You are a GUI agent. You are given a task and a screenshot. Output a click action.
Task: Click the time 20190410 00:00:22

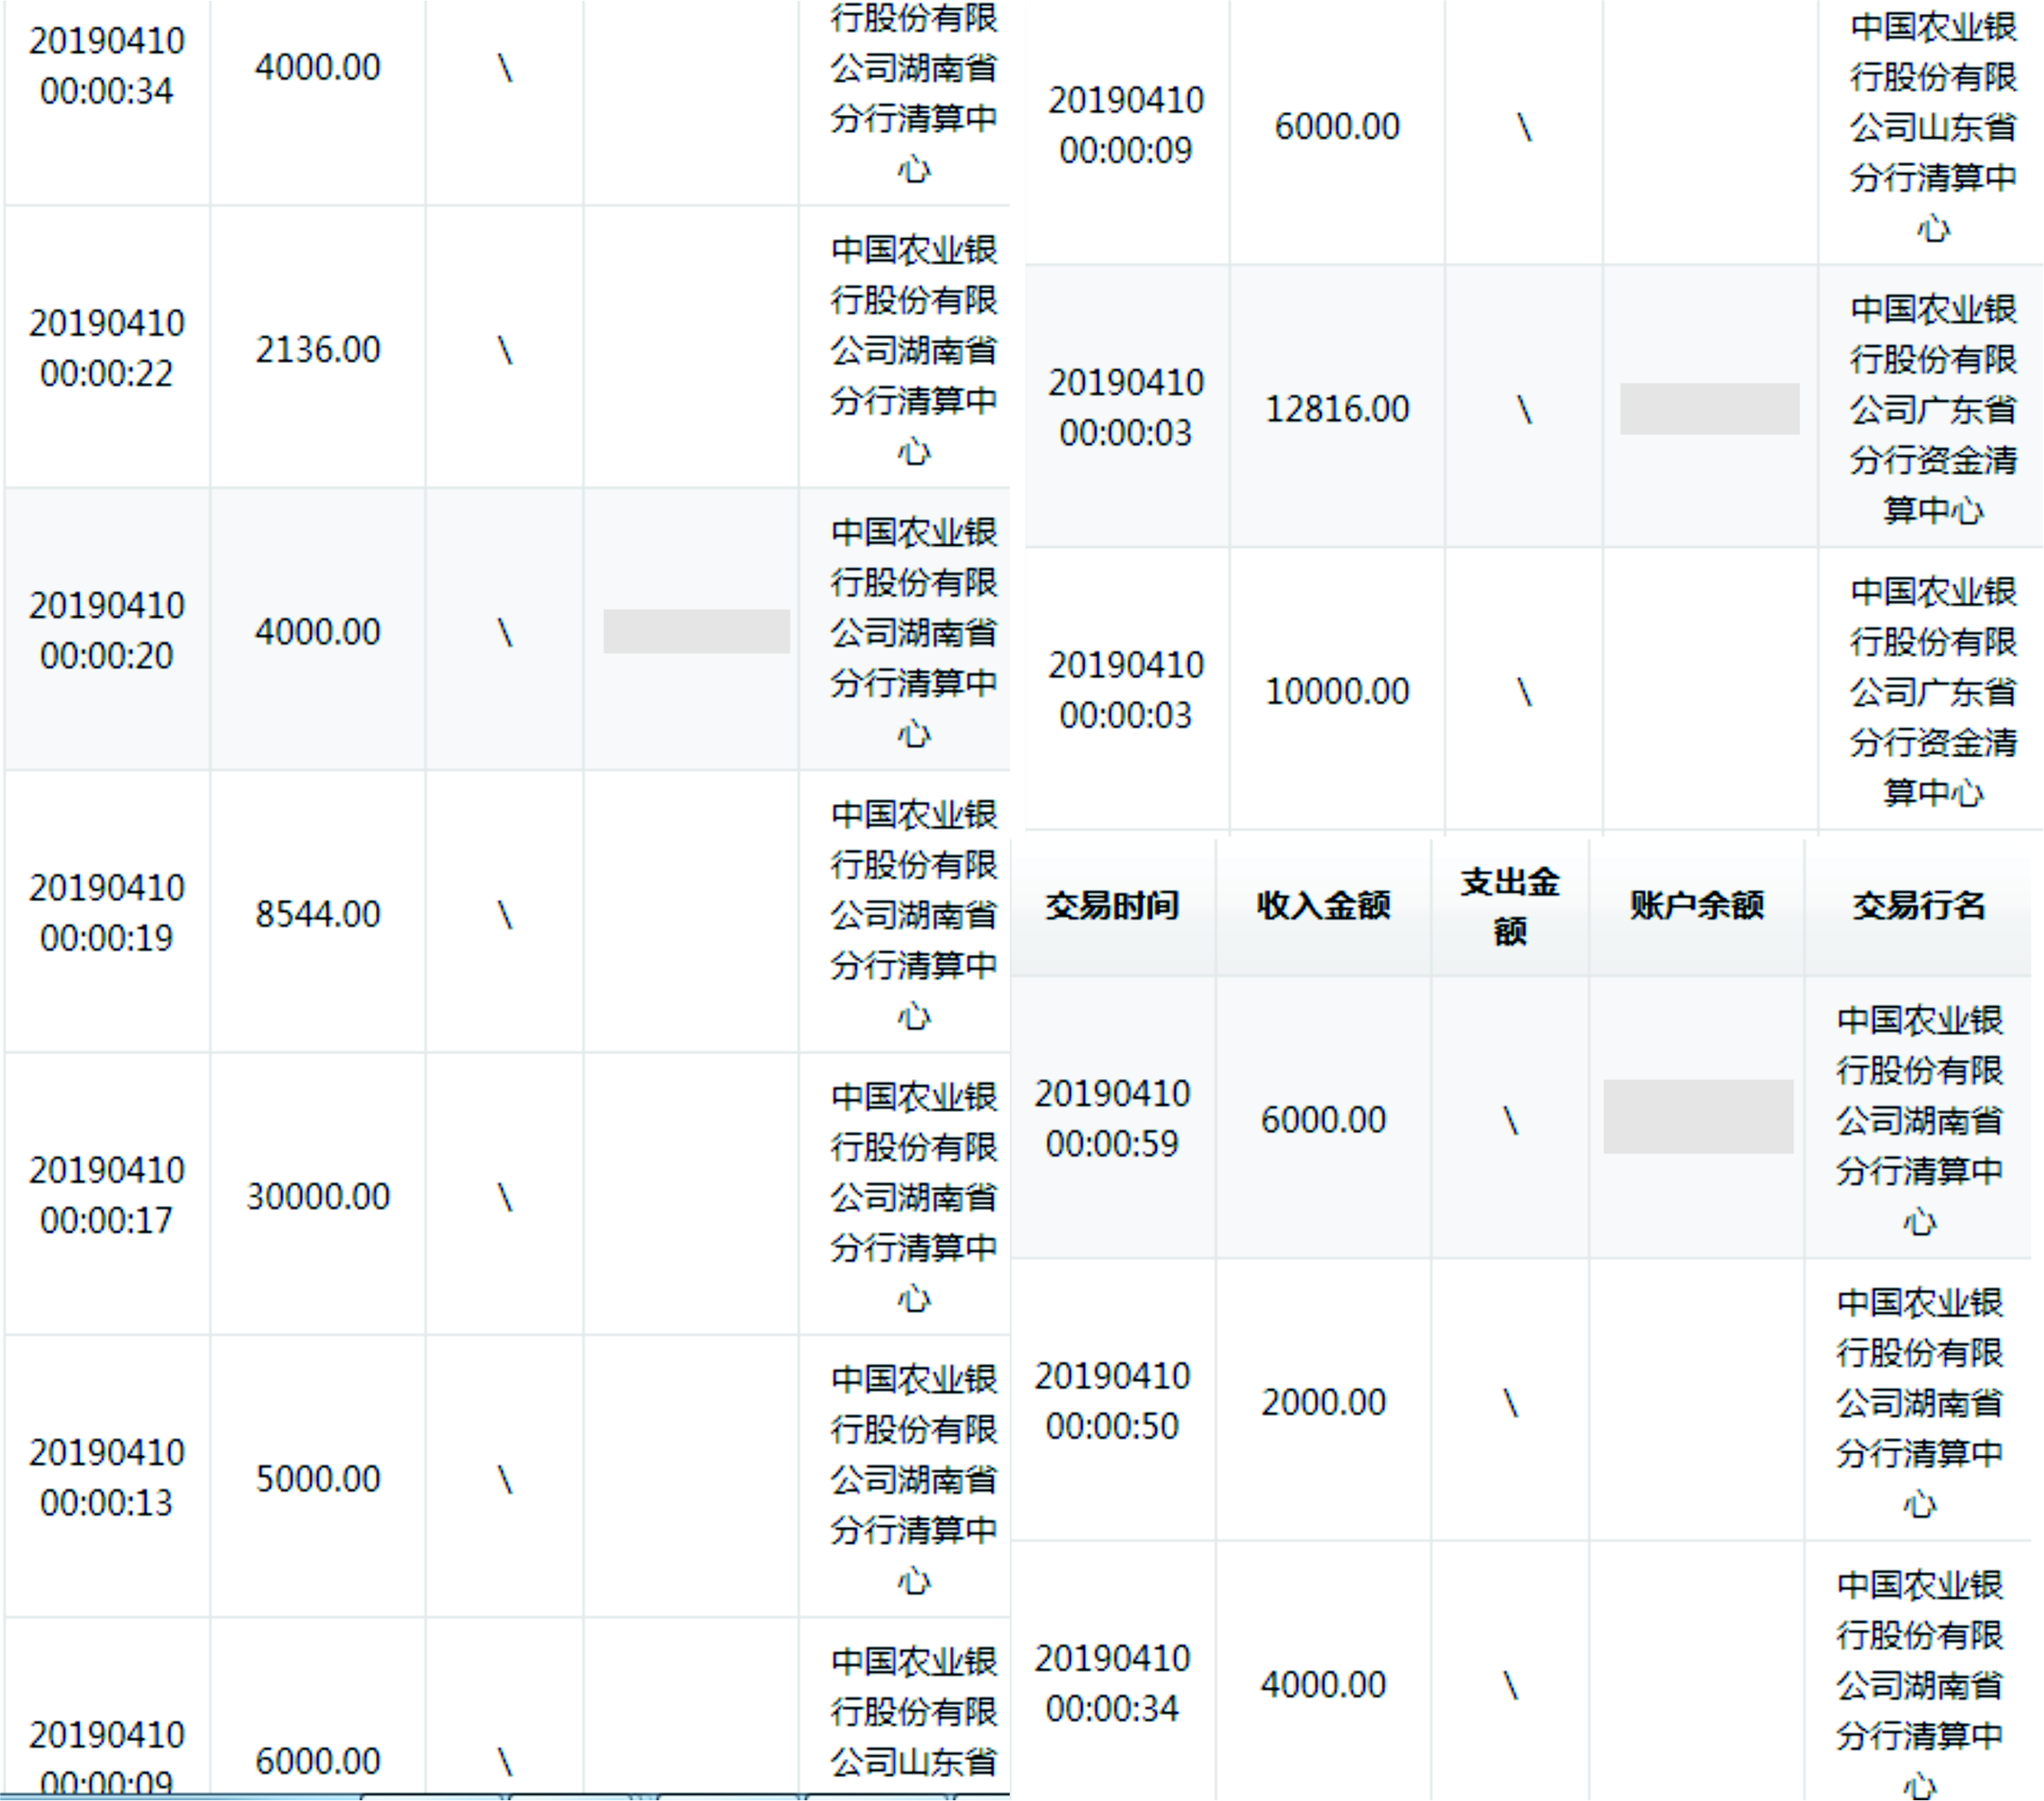[107, 348]
